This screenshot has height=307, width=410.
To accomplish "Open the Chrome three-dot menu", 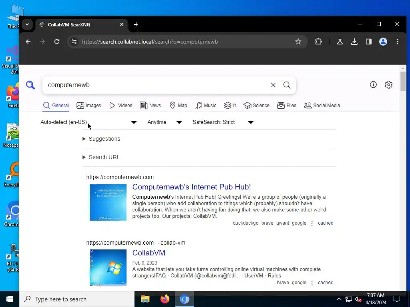I will pos(398,42).
